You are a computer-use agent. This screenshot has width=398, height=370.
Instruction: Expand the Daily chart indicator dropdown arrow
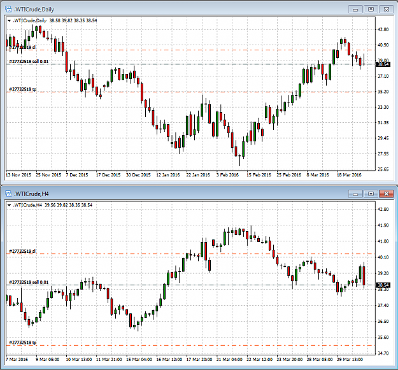coord(9,21)
